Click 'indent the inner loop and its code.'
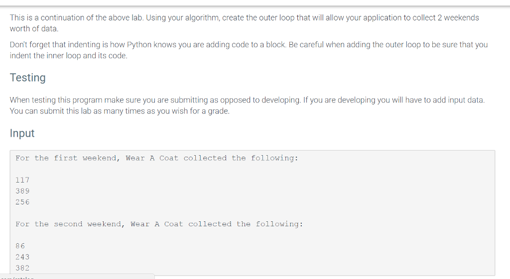Viewport: 510px width, 279px height. [68, 56]
